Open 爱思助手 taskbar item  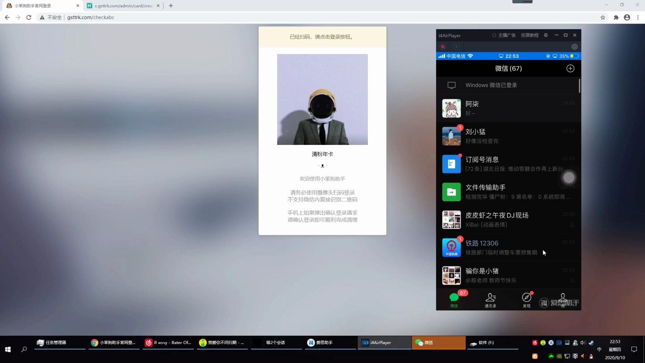coord(331,342)
